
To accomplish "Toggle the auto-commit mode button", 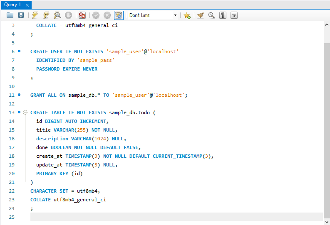I will point(119,15).
